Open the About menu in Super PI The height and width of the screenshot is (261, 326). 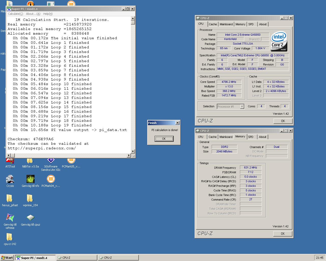[33, 14]
